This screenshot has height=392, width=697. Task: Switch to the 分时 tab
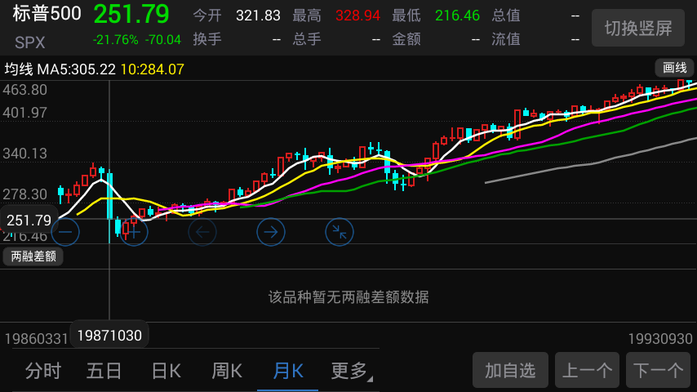43,371
